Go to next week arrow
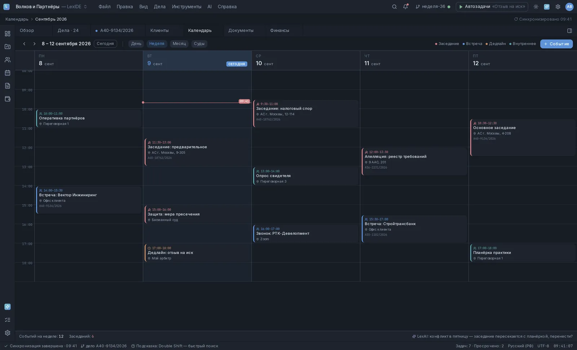The width and height of the screenshot is (577, 350). coord(34,44)
